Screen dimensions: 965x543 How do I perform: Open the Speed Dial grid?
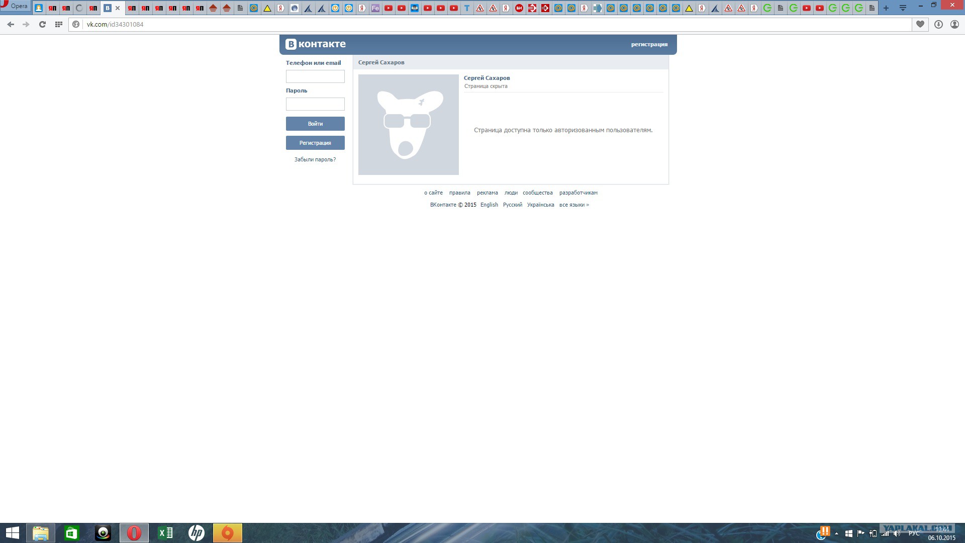[59, 24]
